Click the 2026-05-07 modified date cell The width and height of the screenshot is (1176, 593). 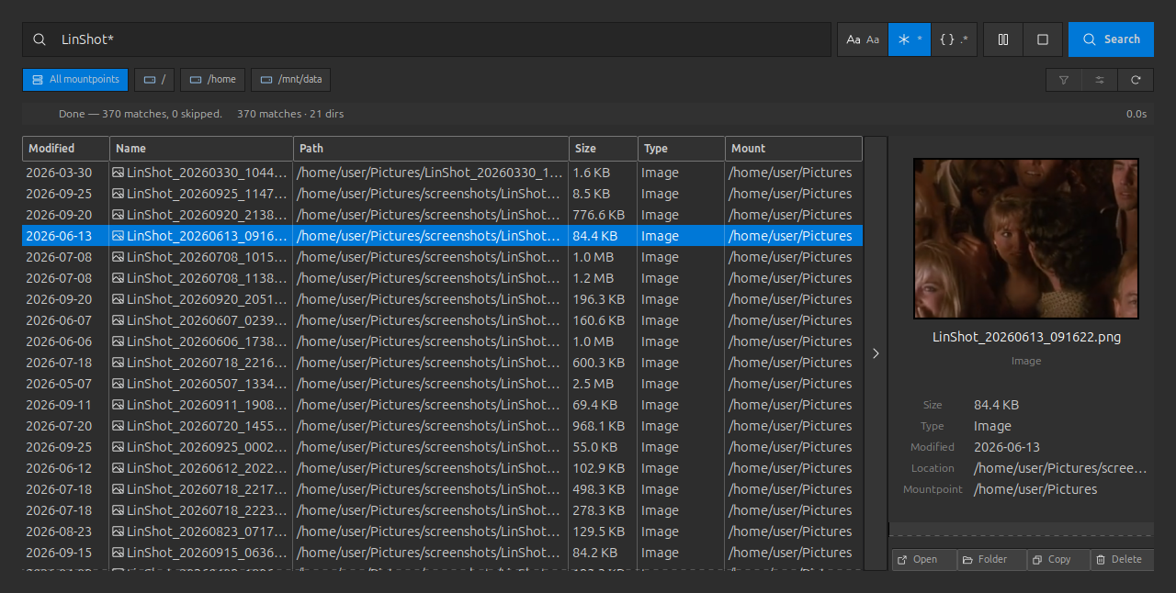pyautogui.click(x=66, y=384)
